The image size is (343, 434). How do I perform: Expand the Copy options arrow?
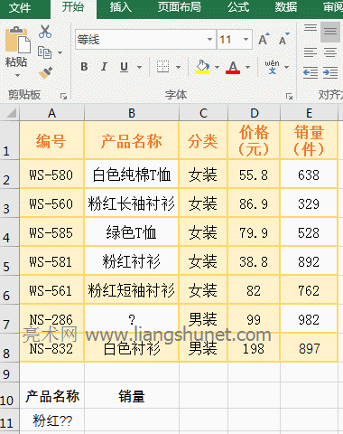(60, 52)
